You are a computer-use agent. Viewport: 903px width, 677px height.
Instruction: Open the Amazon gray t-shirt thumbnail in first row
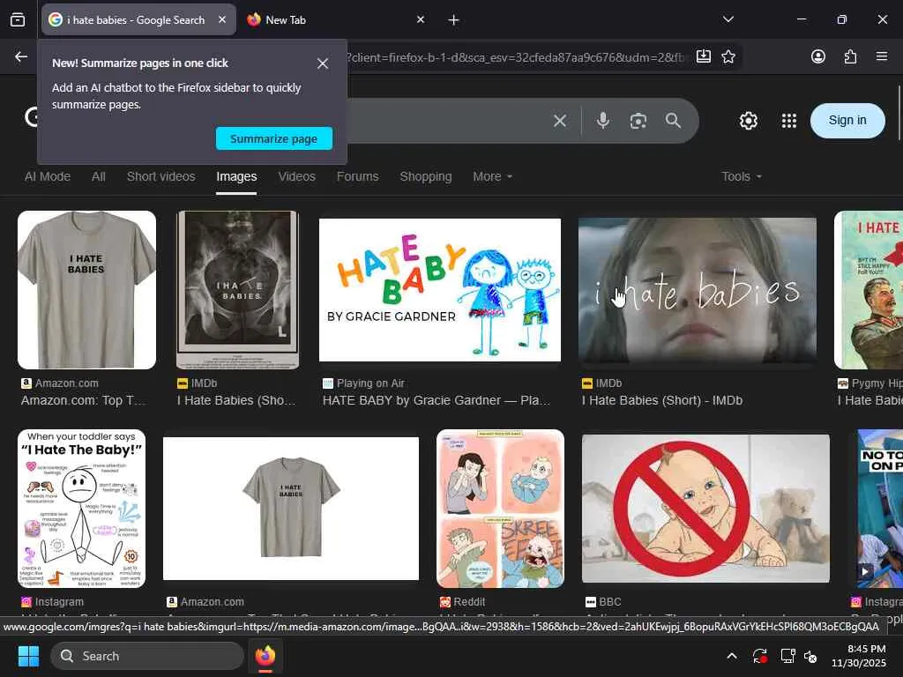point(87,289)
